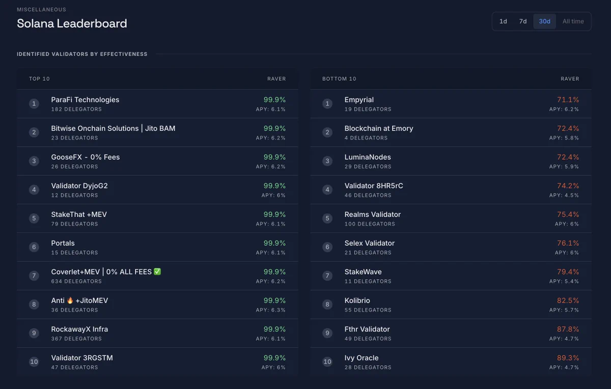Image resolution: width=611 pixels, height=389 pixels.
Task: Click the Solana Leaderboard page title
Action: [x=72, y=23]
